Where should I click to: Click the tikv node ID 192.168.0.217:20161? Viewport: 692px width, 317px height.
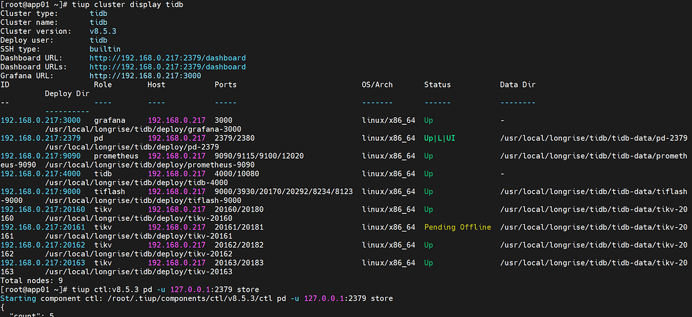pos(42,227)
